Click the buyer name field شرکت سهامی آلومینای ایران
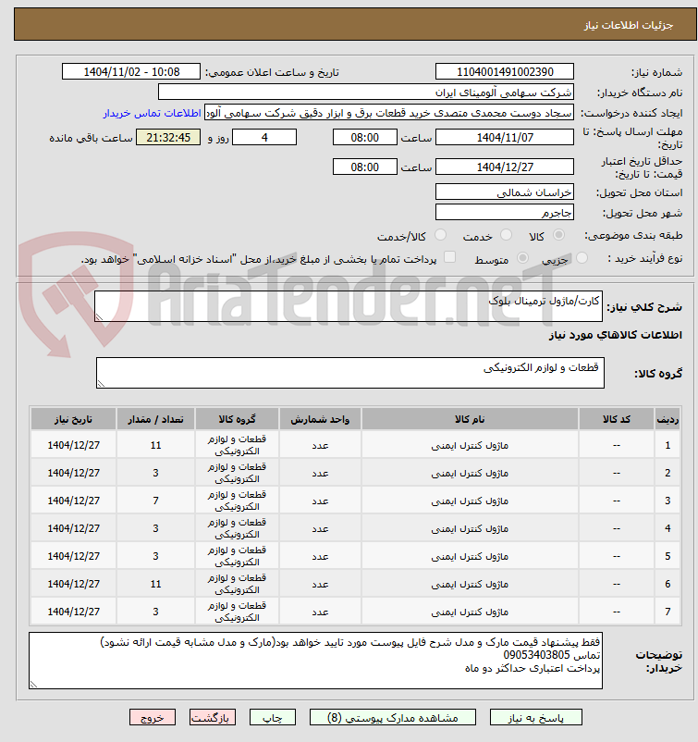This screenshot has width=698, height=742. pos(365,93)
